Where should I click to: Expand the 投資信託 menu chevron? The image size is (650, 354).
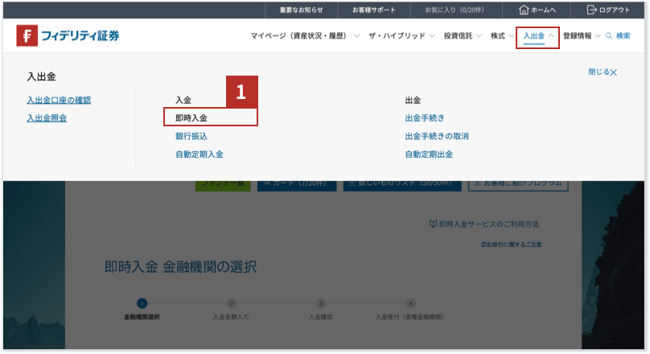[479, 36]
